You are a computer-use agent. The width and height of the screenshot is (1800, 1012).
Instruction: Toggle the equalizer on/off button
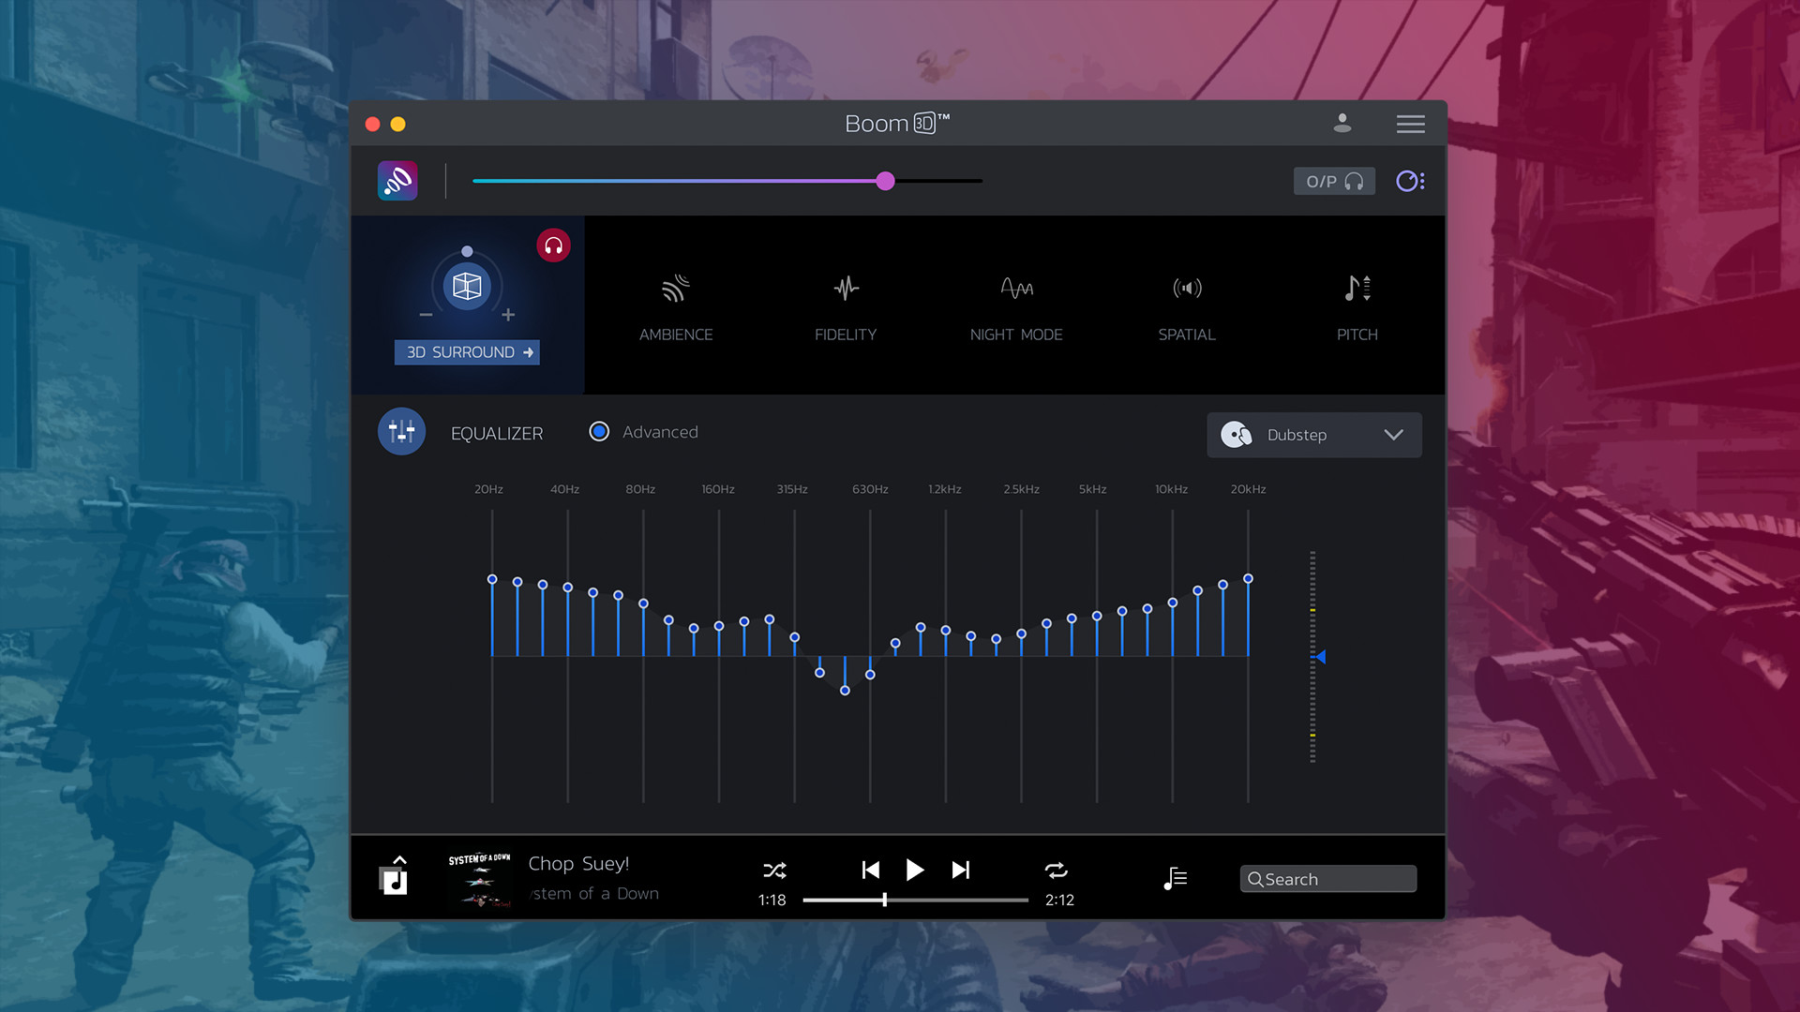[x=401, y=432]
